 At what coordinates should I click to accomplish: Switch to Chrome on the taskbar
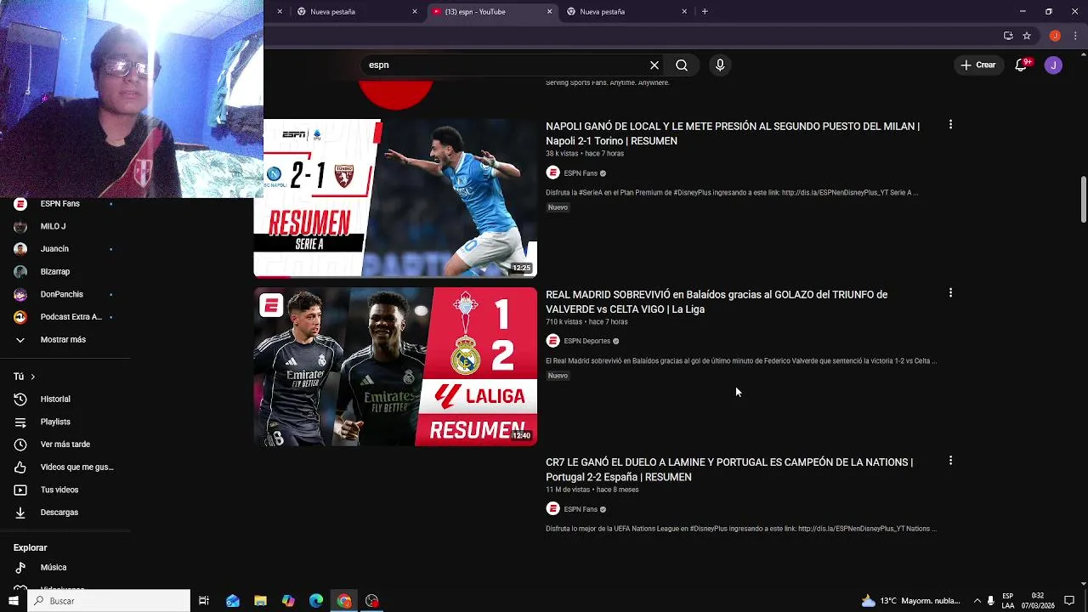pyautogui.click(x=344, y=601)
